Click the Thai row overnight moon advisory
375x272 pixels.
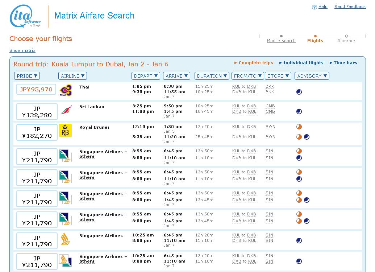point(299,92)
